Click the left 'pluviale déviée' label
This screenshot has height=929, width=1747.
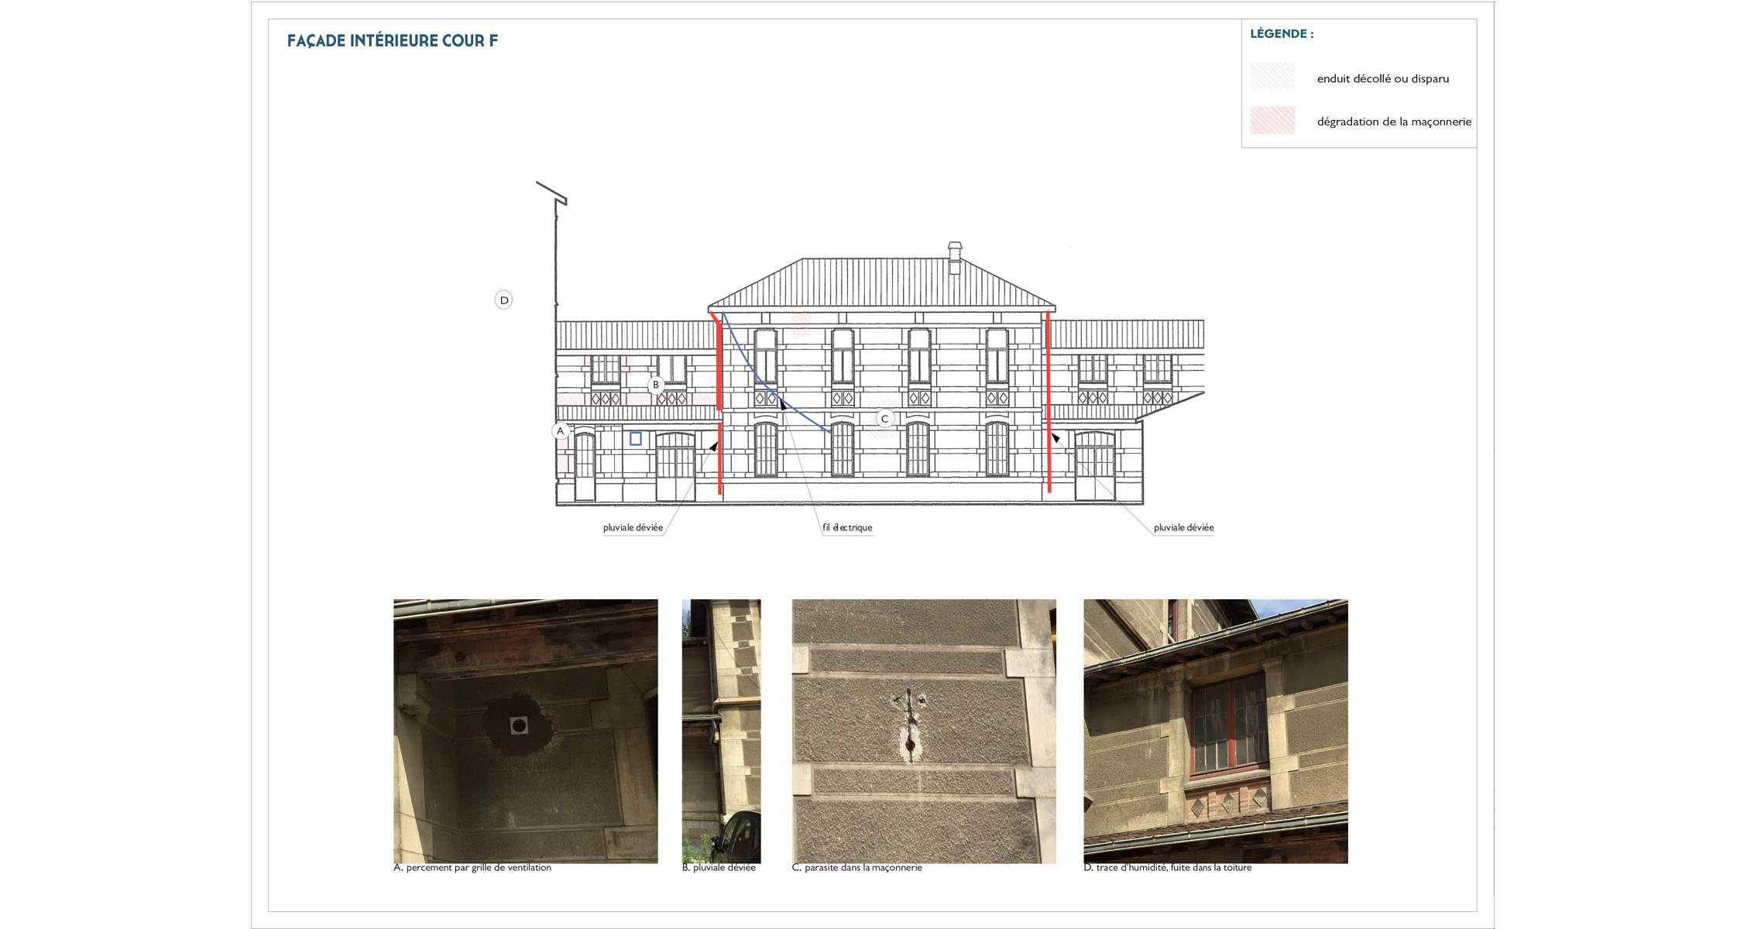coord(633,528)
